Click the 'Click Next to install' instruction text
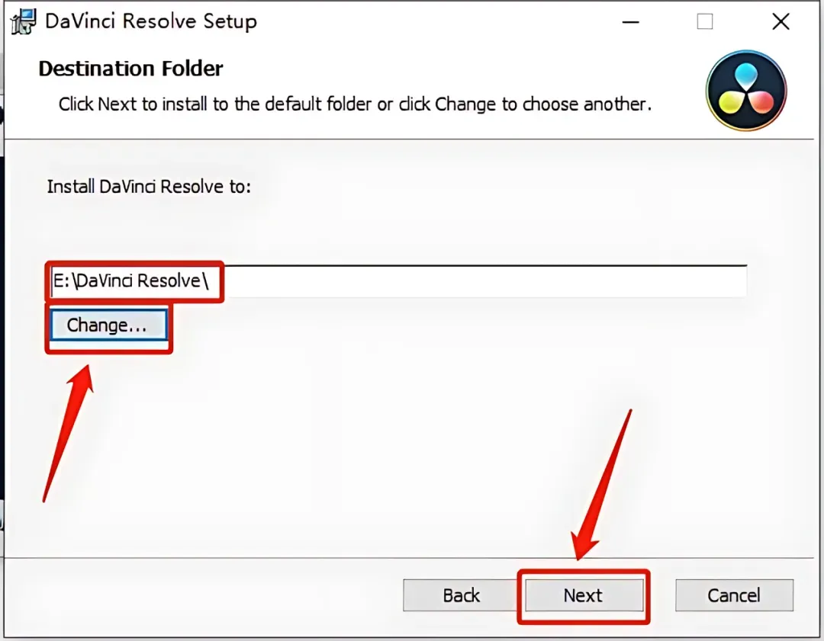This screenshot has height=641, width=824. [x=356, y=104]
